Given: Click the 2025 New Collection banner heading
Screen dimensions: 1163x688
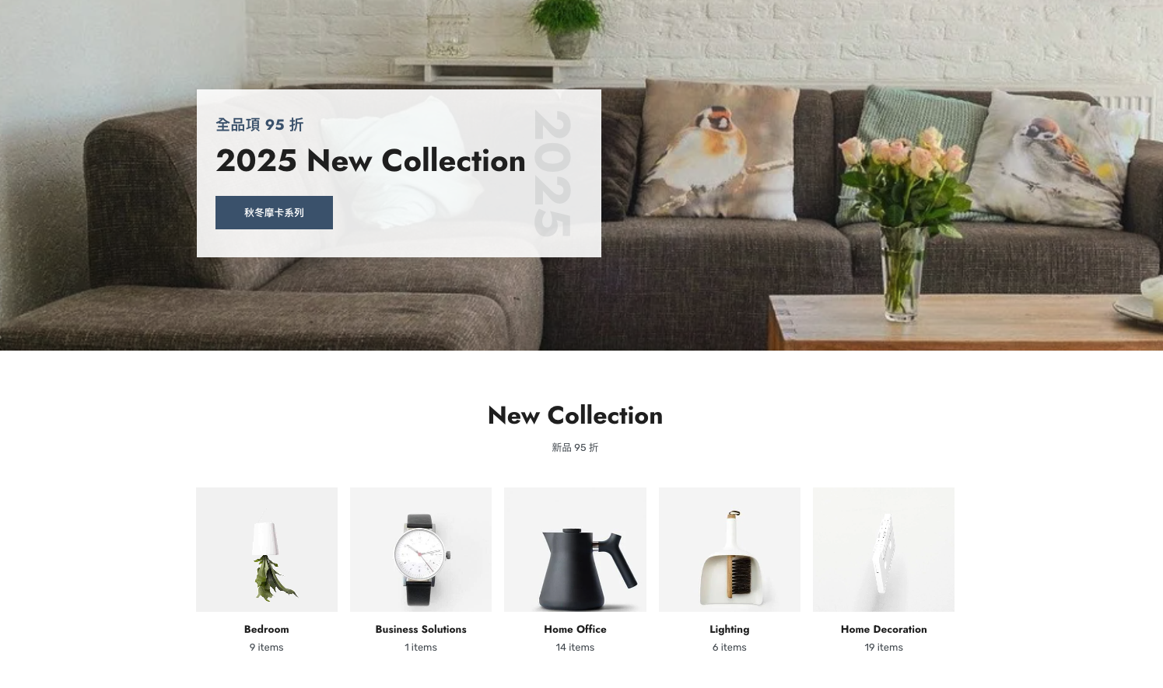Looking at the screenshot, I should 370,161.
